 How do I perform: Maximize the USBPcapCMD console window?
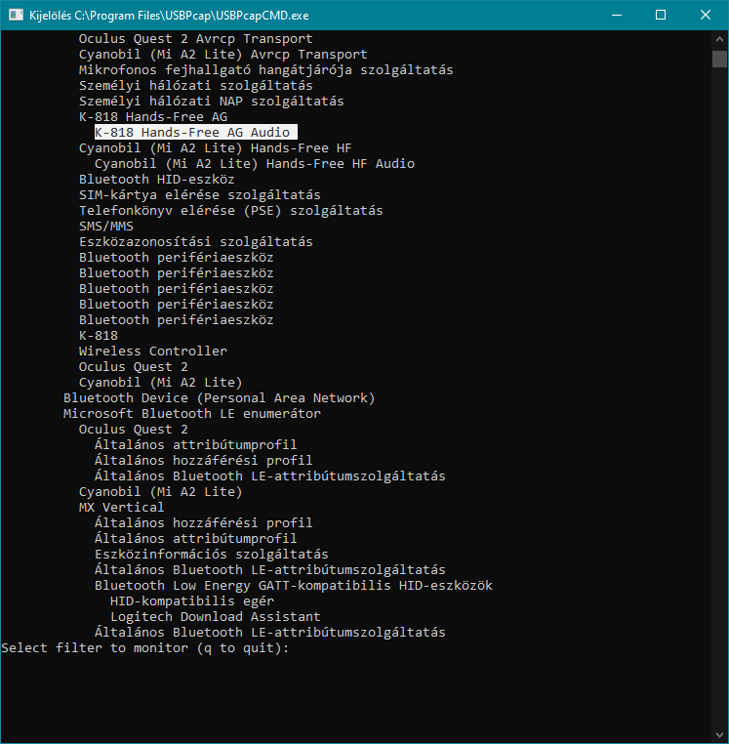pyautogui.click(x=661, y=16)
